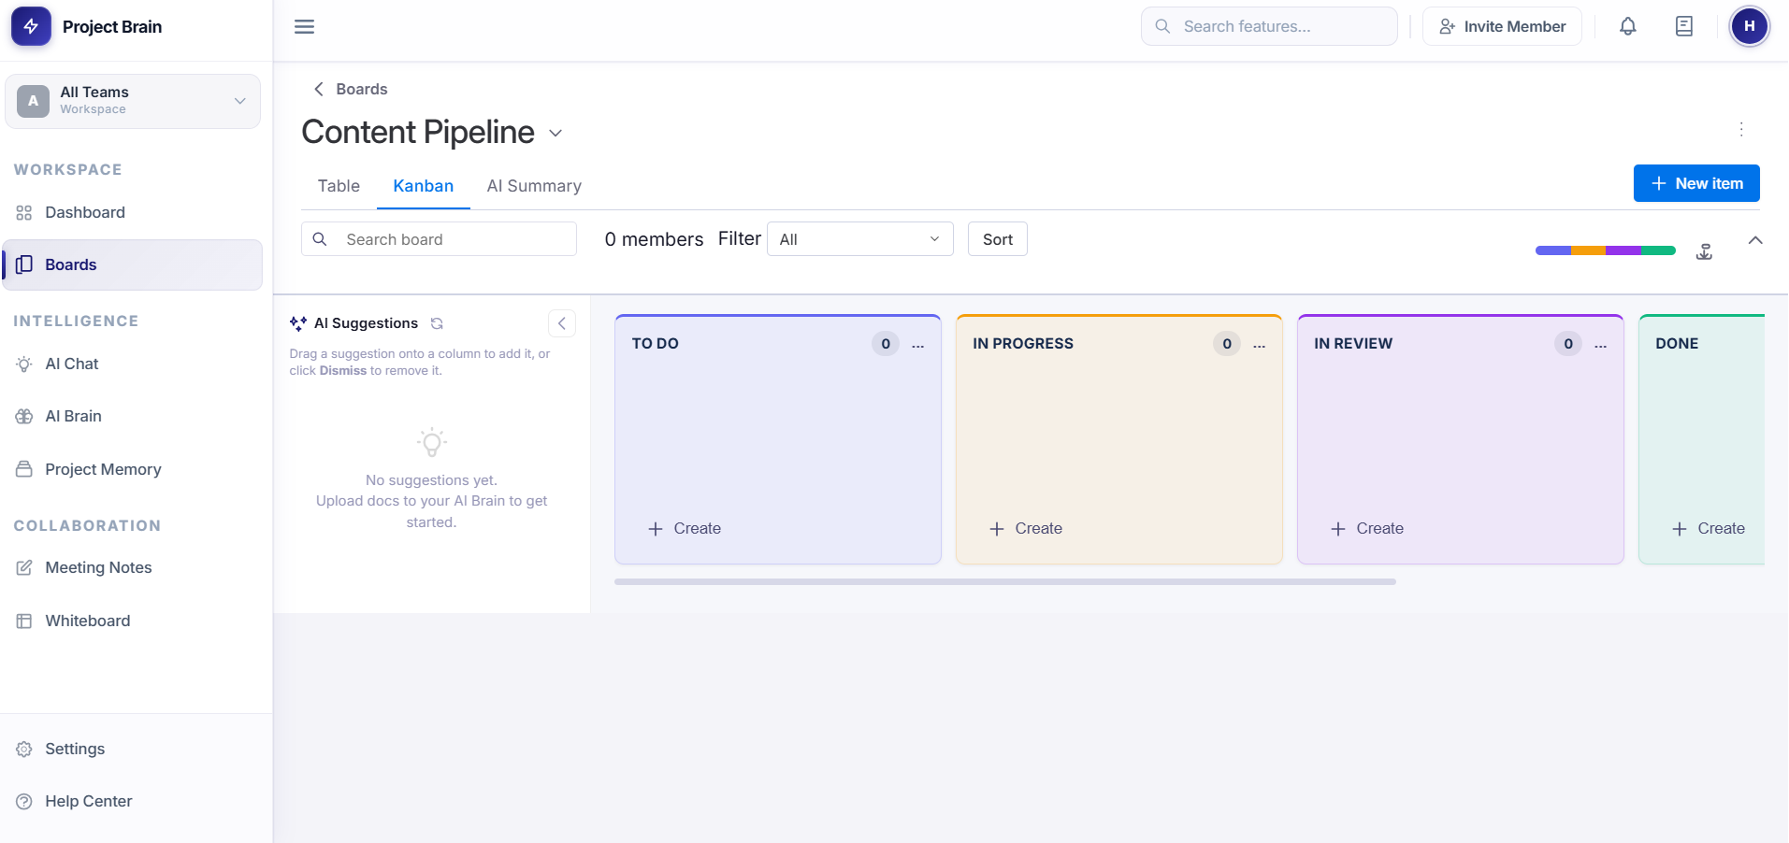Open AI Chat in sidebar
The width and height of the screenshot is (1789, 843).
133,364
